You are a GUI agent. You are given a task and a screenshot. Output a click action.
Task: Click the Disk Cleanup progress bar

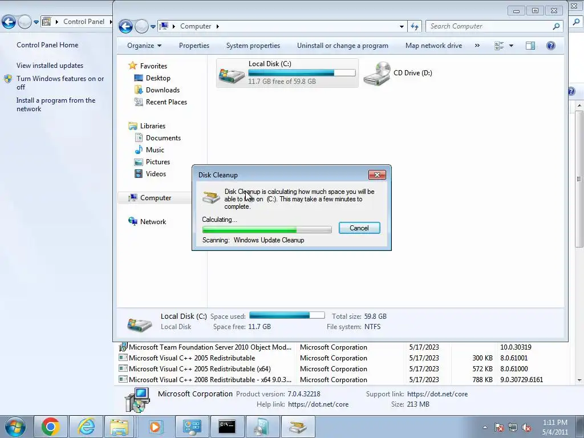pyautogui.click(x=267, y=229)
